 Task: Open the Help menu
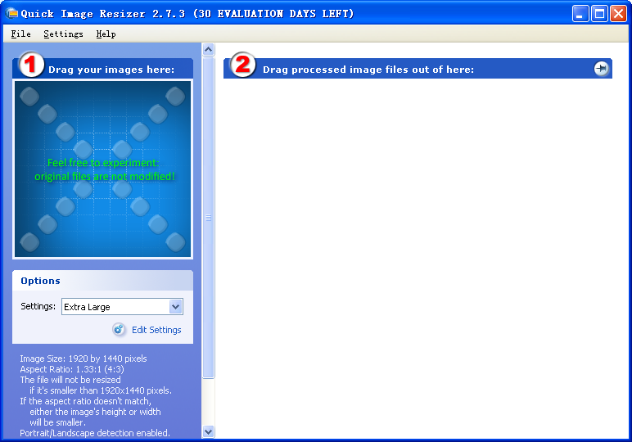[x=106, y=34]
